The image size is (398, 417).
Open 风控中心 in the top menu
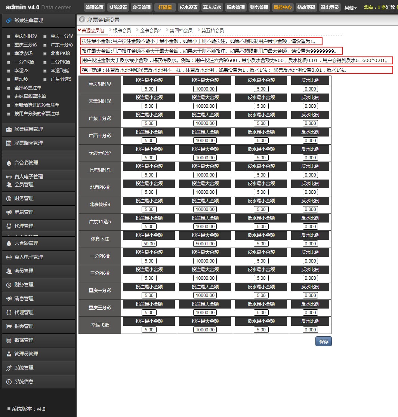(283, 7)
